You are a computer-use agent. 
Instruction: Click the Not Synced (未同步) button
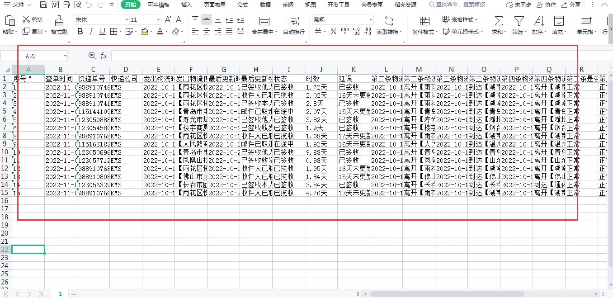pyautogui.click(x=519, y=5)
